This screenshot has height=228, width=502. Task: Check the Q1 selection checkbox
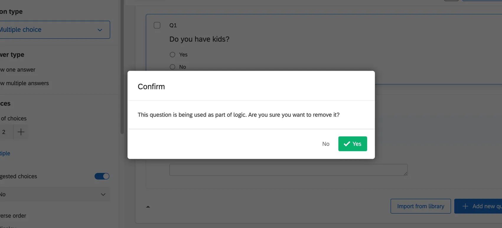[157, 25]
